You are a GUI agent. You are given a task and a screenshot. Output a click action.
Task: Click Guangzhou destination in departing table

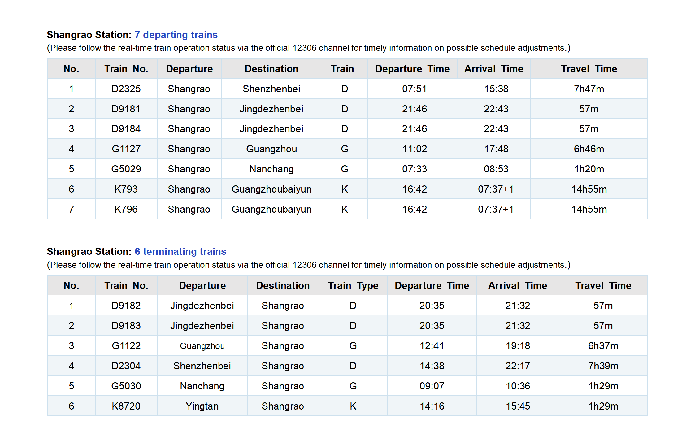click(x=271, y=149)
